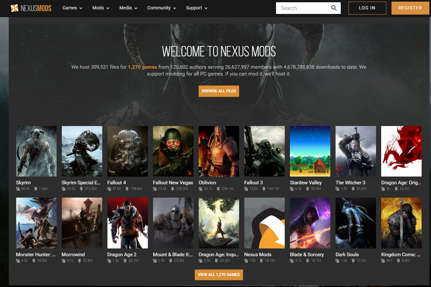This screenshot has height=287, width=431.
Task: Click the search magnifying glass icon
Action: 334,8
